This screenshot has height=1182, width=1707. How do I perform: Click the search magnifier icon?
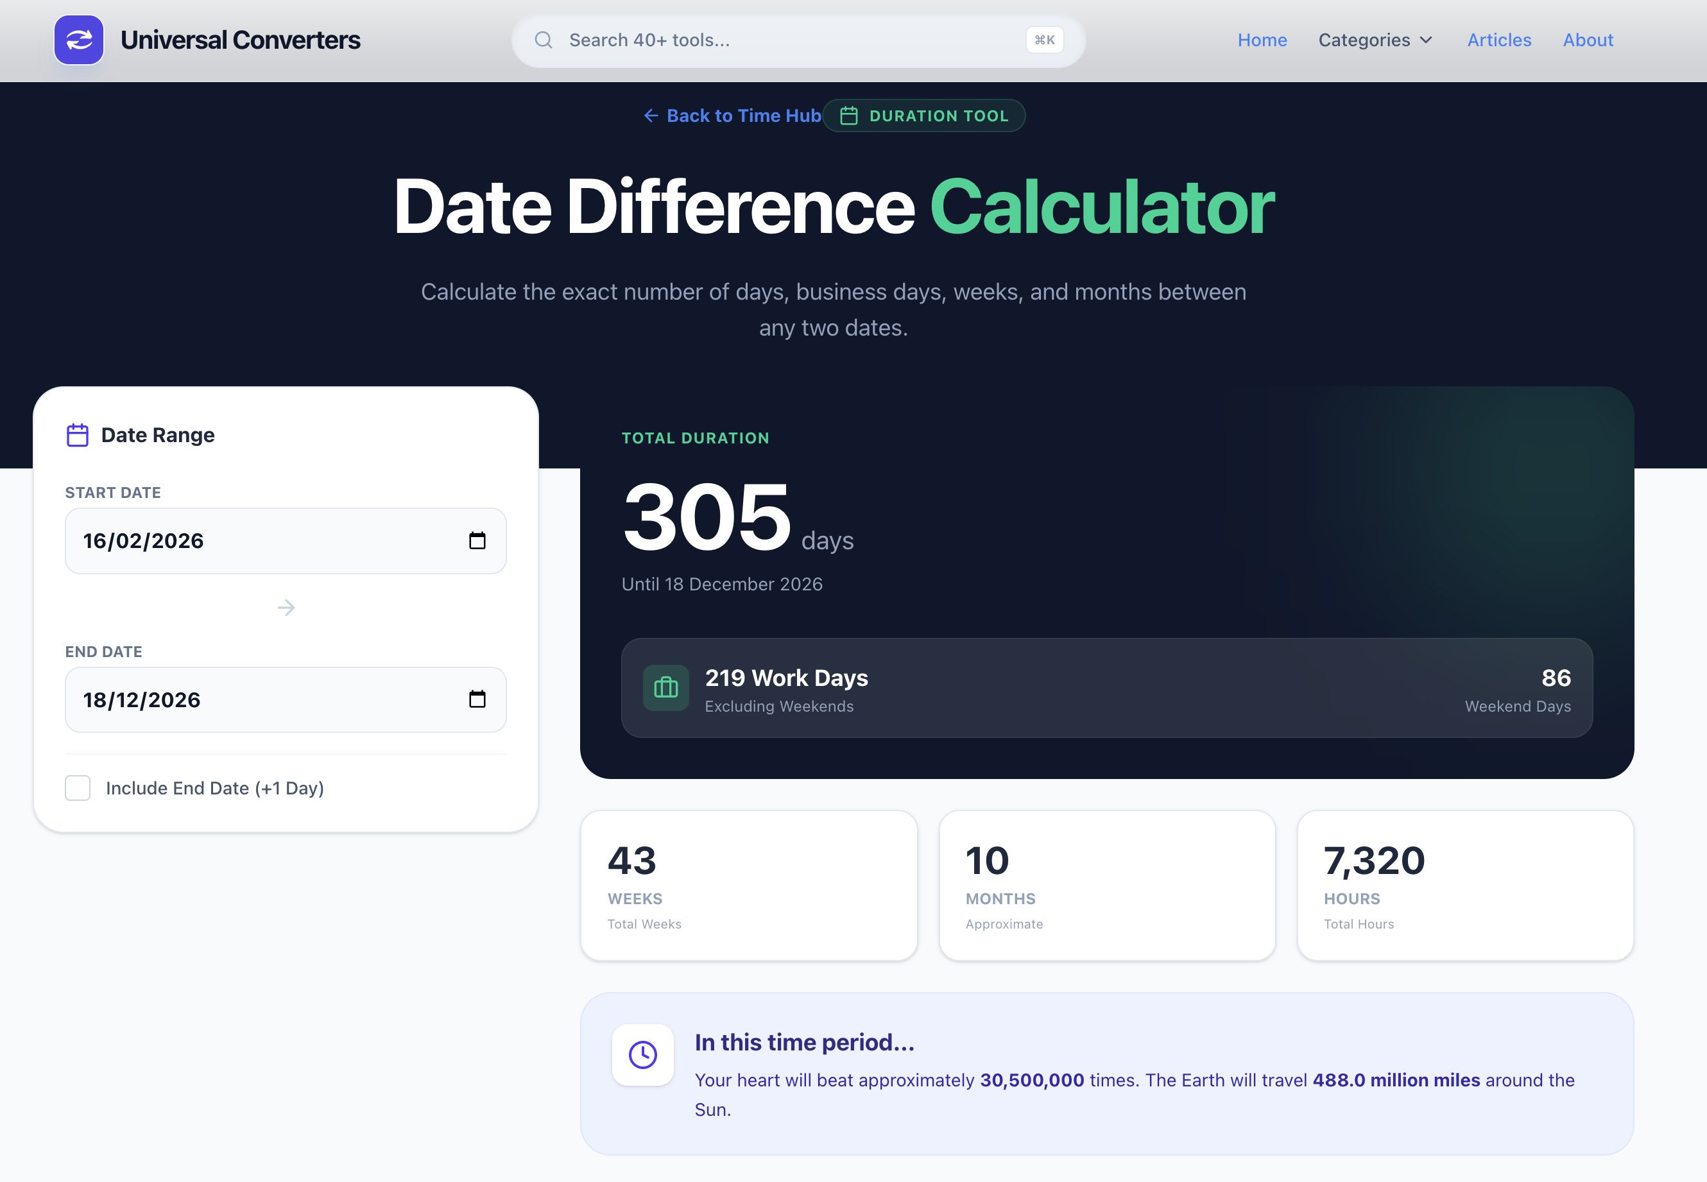click(544, 40)
